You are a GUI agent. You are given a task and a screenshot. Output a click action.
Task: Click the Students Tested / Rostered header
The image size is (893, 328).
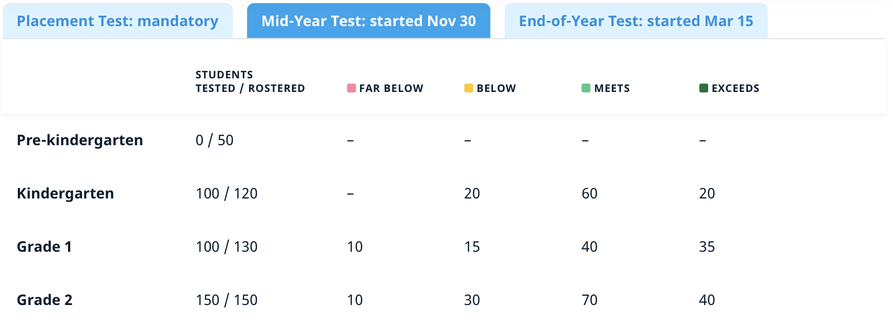(x=250, y=81)
